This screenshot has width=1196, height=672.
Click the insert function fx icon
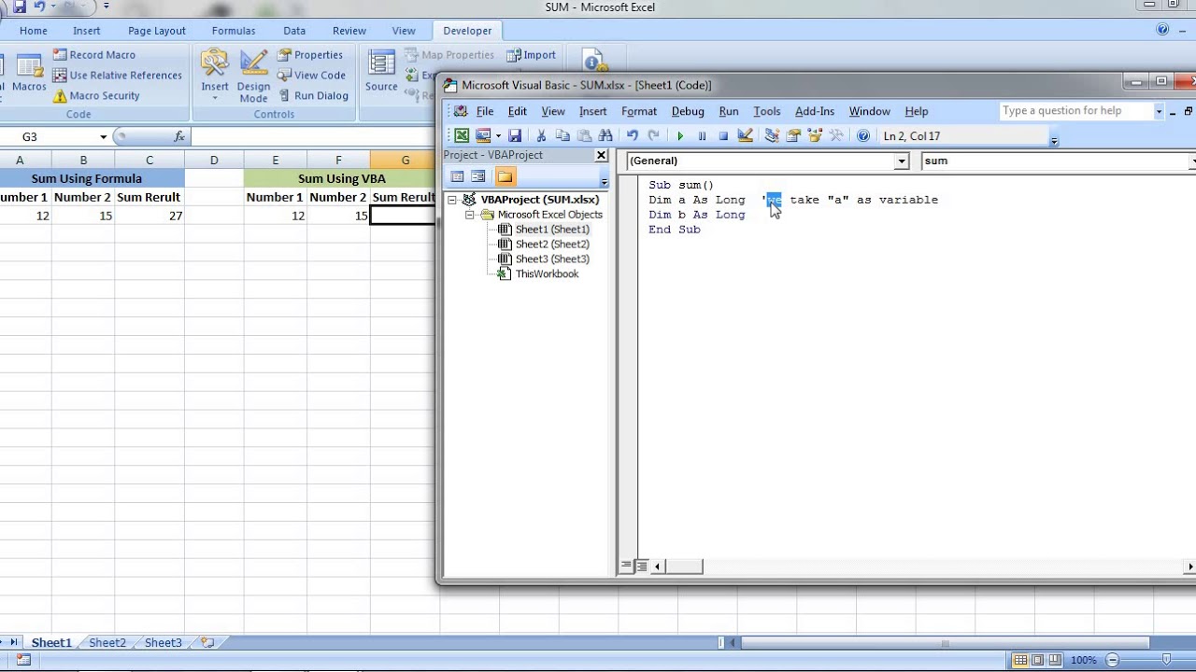(x=178, y=137)
